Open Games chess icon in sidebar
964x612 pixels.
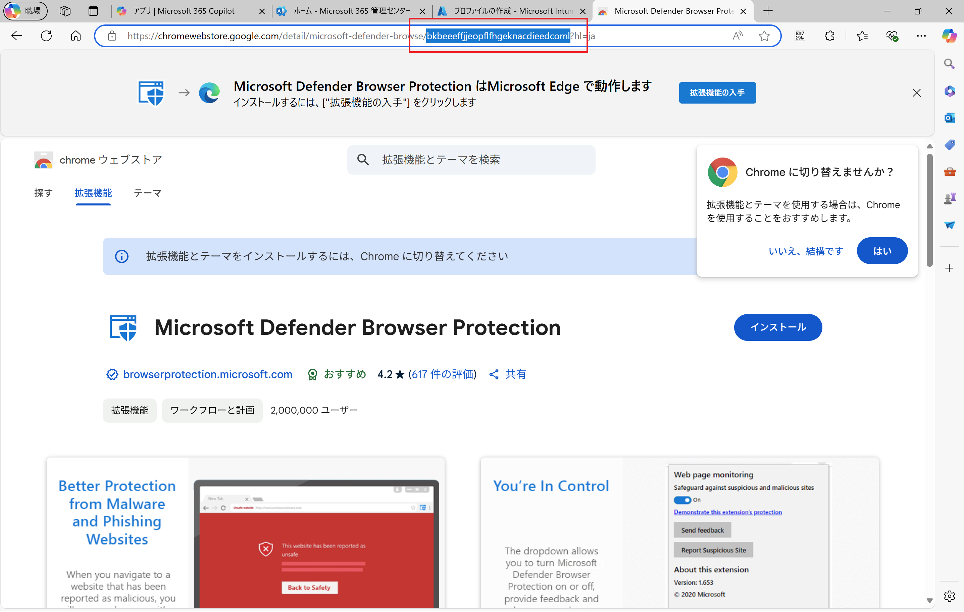(x=950, y=198)
